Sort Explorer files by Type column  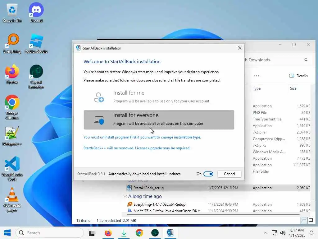[x=257, y=88]
